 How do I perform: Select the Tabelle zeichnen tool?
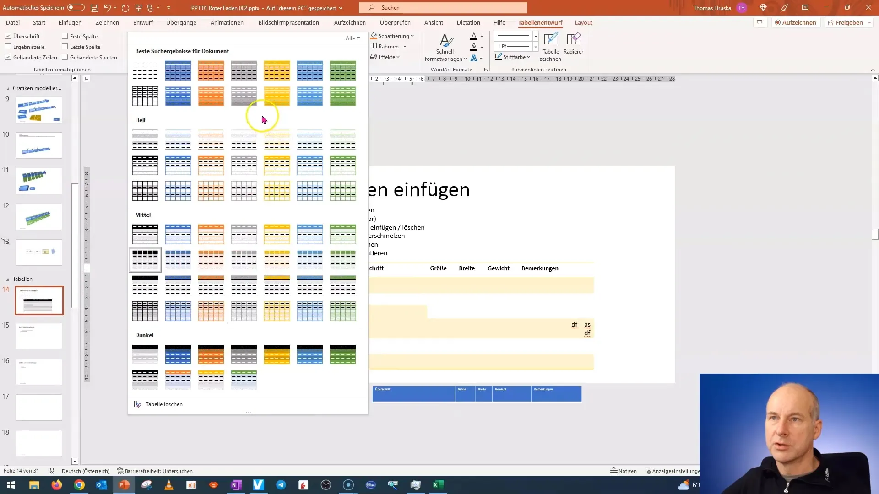[550, 47]
